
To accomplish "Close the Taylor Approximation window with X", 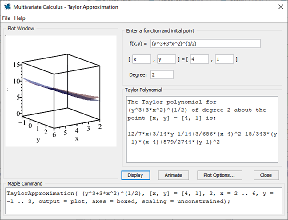I will [x=280, y=7].
